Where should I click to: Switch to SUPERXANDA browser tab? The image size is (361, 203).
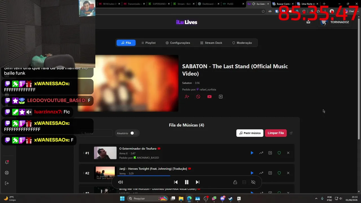[159, 4]
